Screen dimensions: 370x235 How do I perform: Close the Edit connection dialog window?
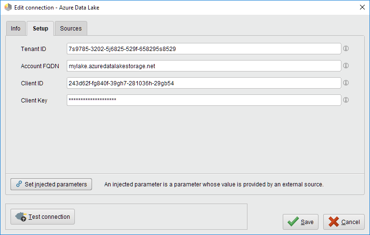coord(359,8)
